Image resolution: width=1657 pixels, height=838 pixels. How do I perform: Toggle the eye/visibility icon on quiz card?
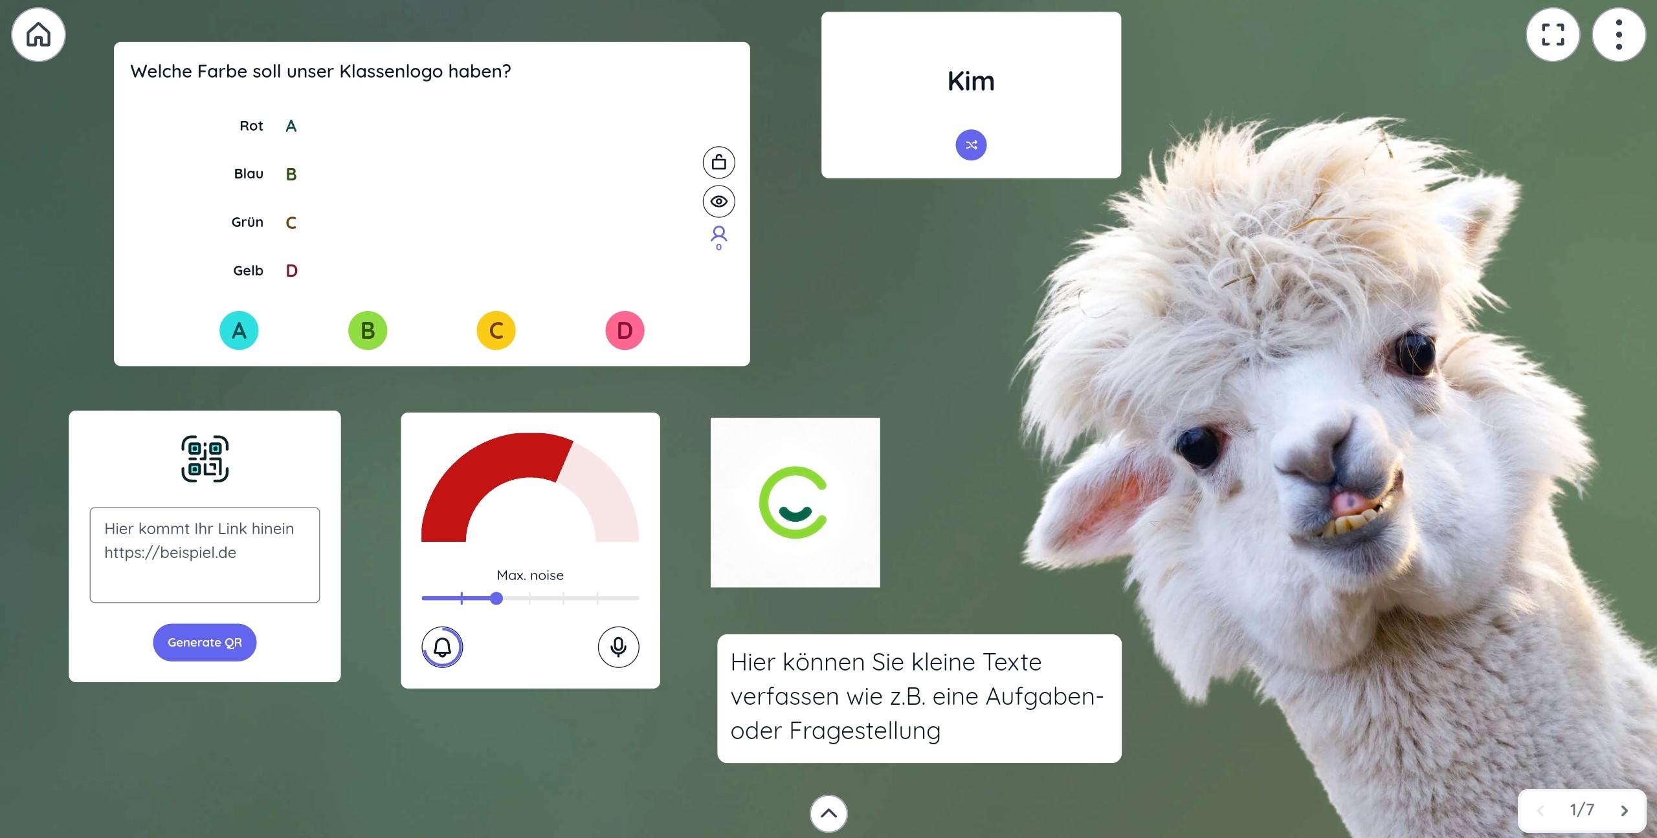click(x=717, y=201)
